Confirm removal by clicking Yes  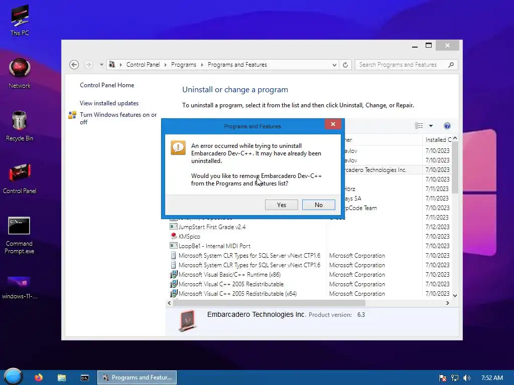(281, 205)
